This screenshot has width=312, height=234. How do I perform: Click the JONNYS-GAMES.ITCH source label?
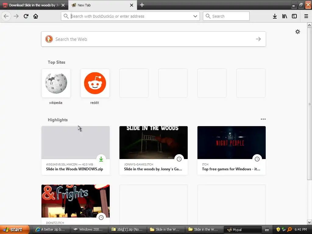[139, 164]
